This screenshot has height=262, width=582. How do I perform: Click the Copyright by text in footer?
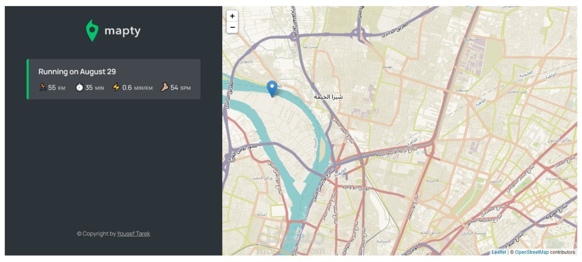(x=96, y=234)
